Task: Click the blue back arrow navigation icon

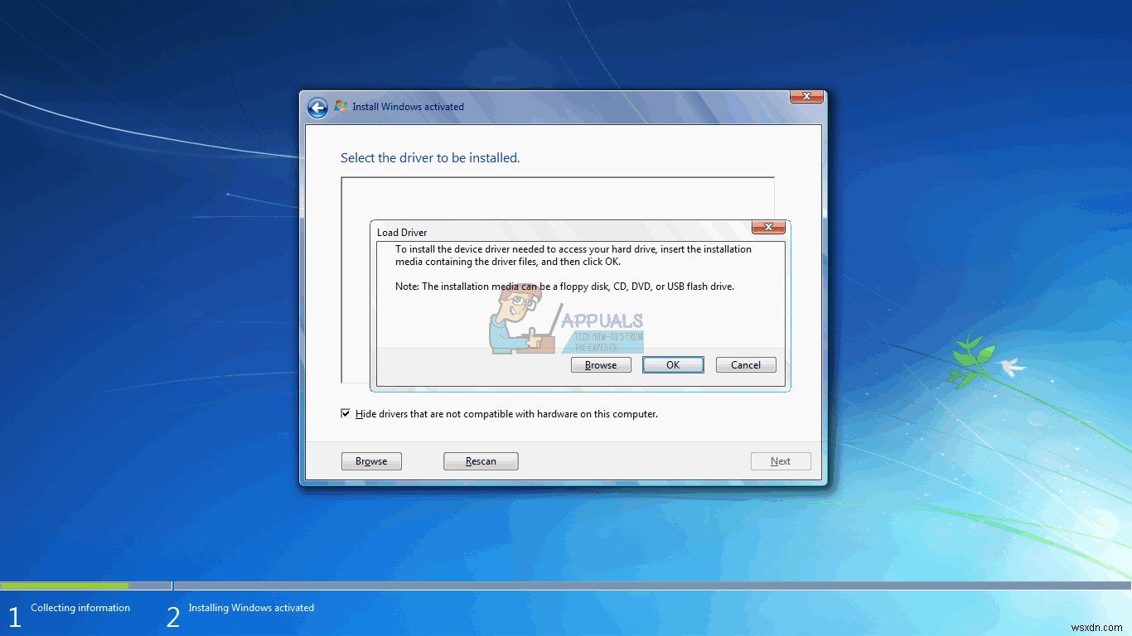Action: 317,107
